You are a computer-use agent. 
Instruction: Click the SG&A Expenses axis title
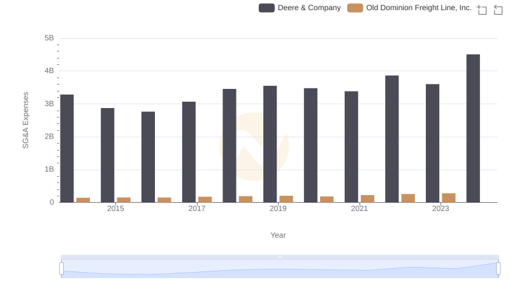coord(25,120)
